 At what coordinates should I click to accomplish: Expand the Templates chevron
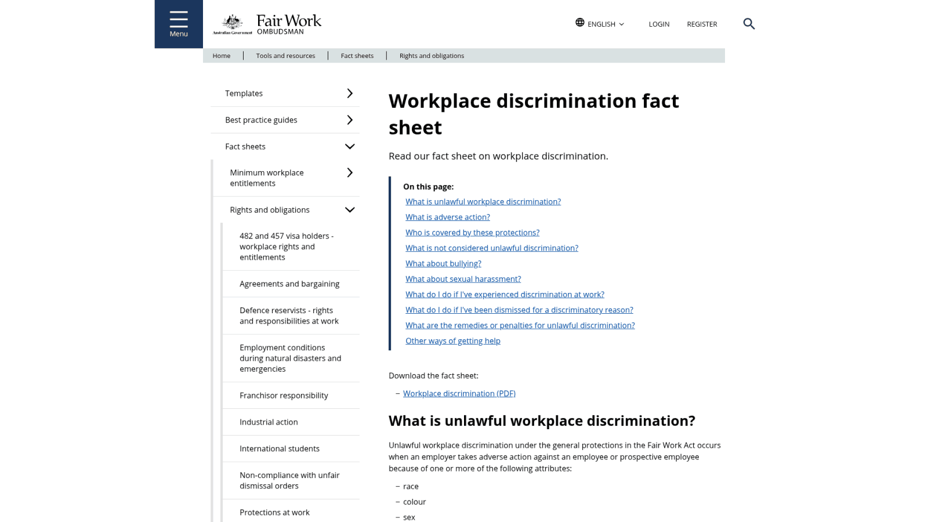click(350, 93)
